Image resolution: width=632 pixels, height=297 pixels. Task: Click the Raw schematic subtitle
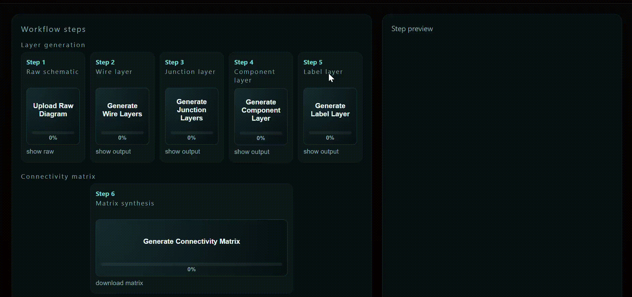tap(53, 72)
